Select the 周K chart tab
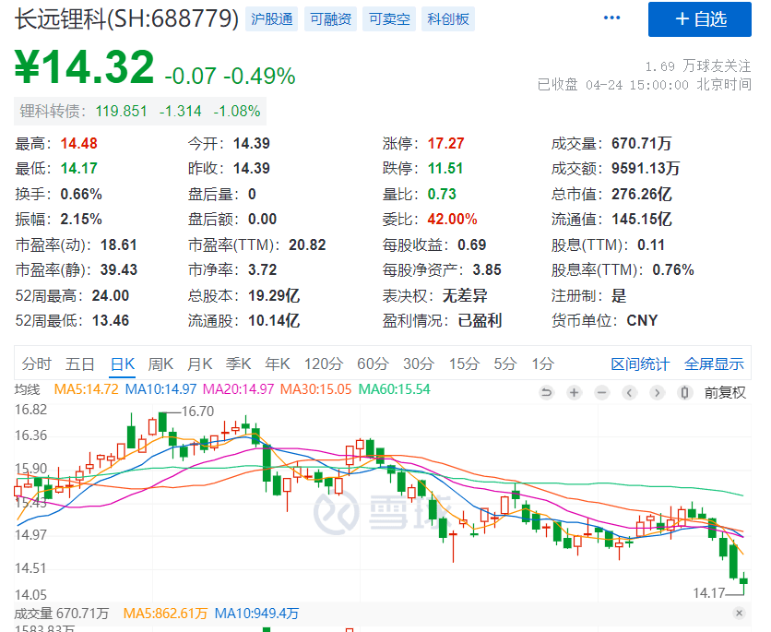Screen dimensions: 771x632 point(160,364)
